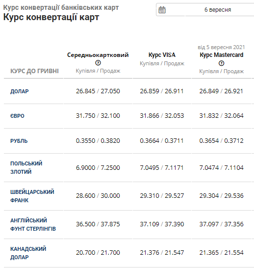This screenshot has height=269, width=254.
Task: Open the ПОЛЬСЬКИЙ ЗЛОТИЙ link
Action: pos(26,167)
